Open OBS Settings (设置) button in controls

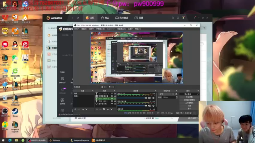189,106
